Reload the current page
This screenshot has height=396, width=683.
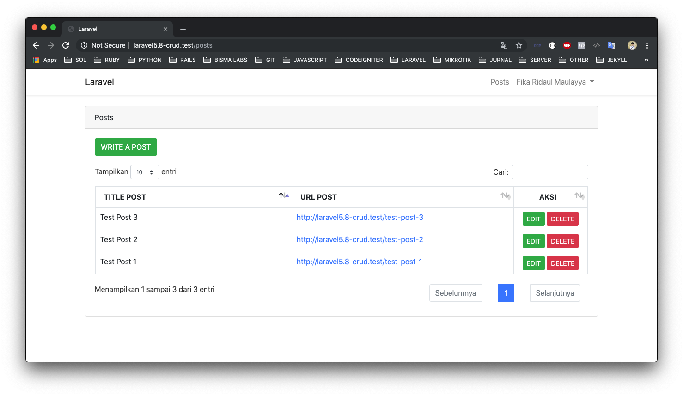66,45
